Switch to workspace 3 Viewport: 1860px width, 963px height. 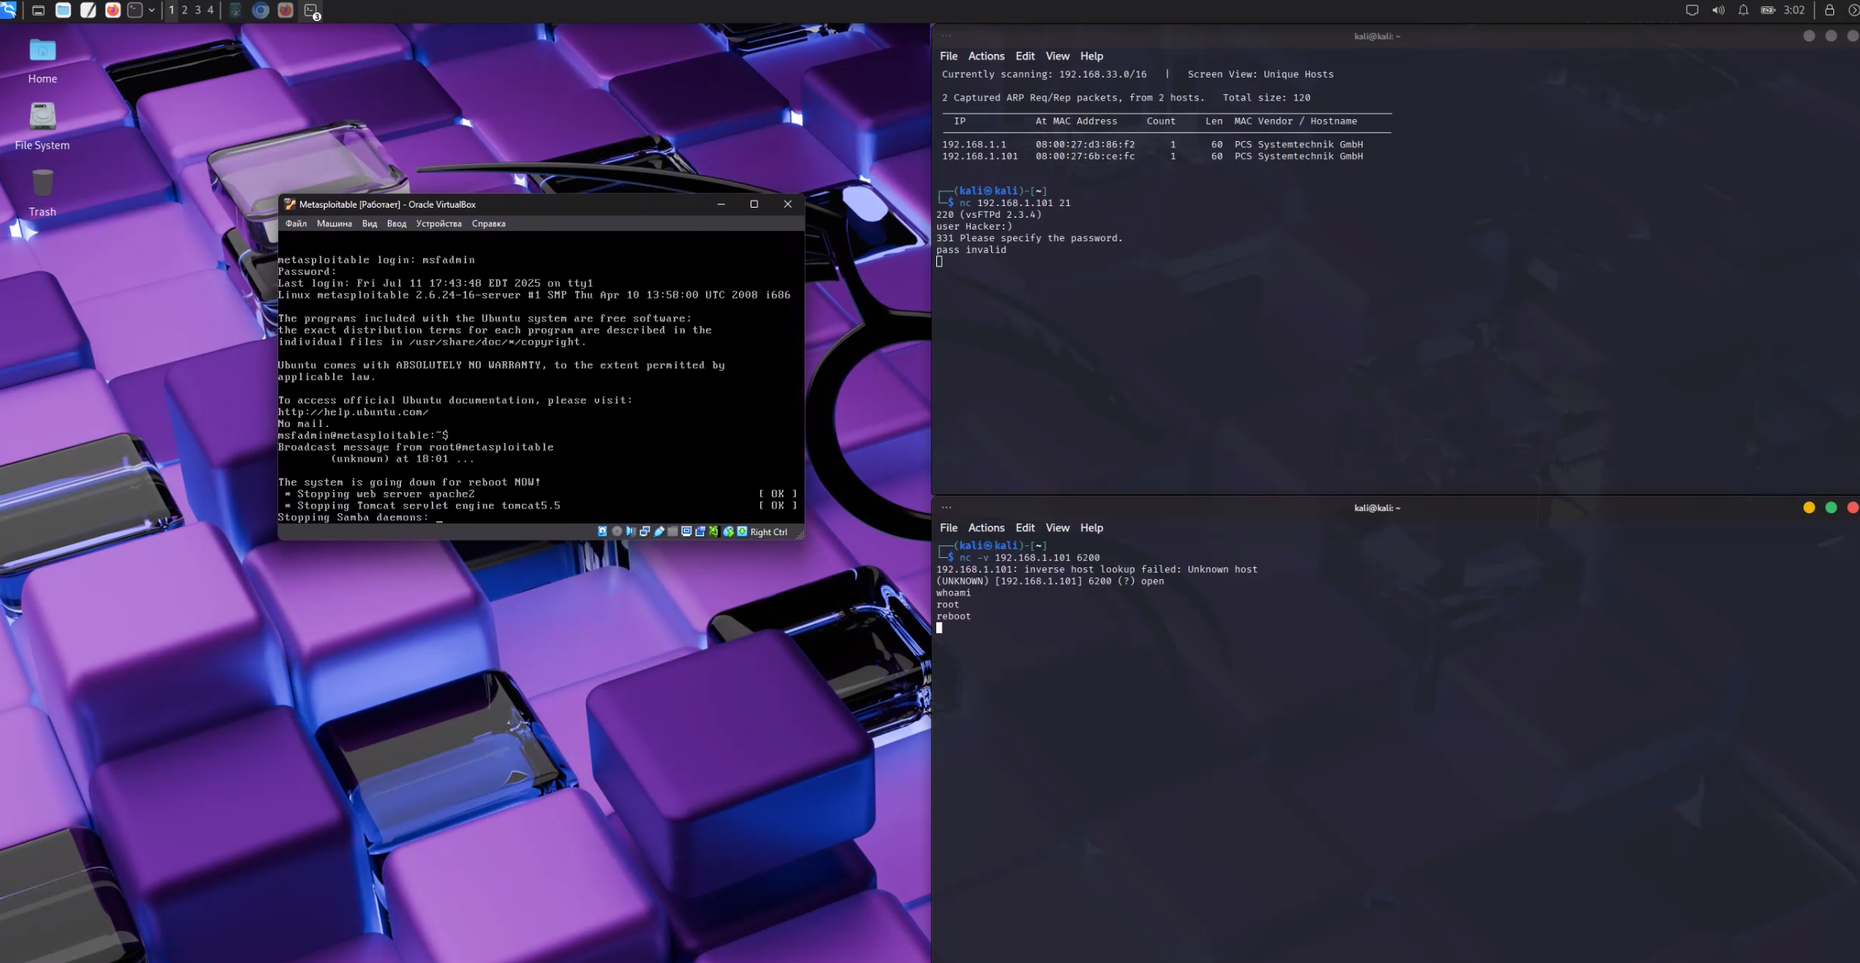pos(197,10)
